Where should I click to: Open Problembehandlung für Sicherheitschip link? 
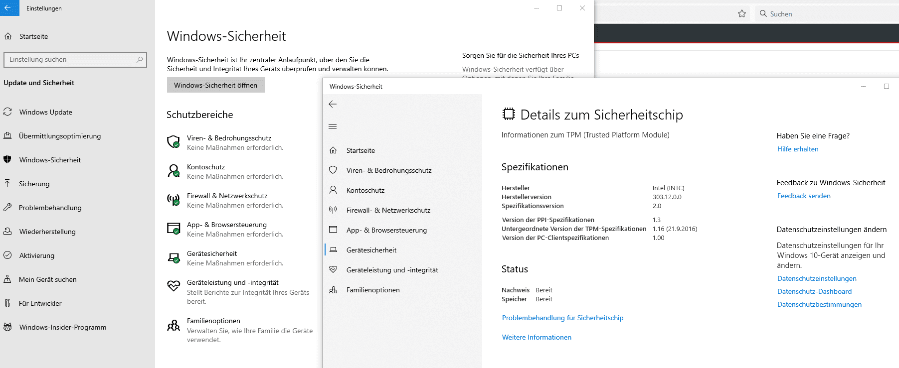point(562,318)
